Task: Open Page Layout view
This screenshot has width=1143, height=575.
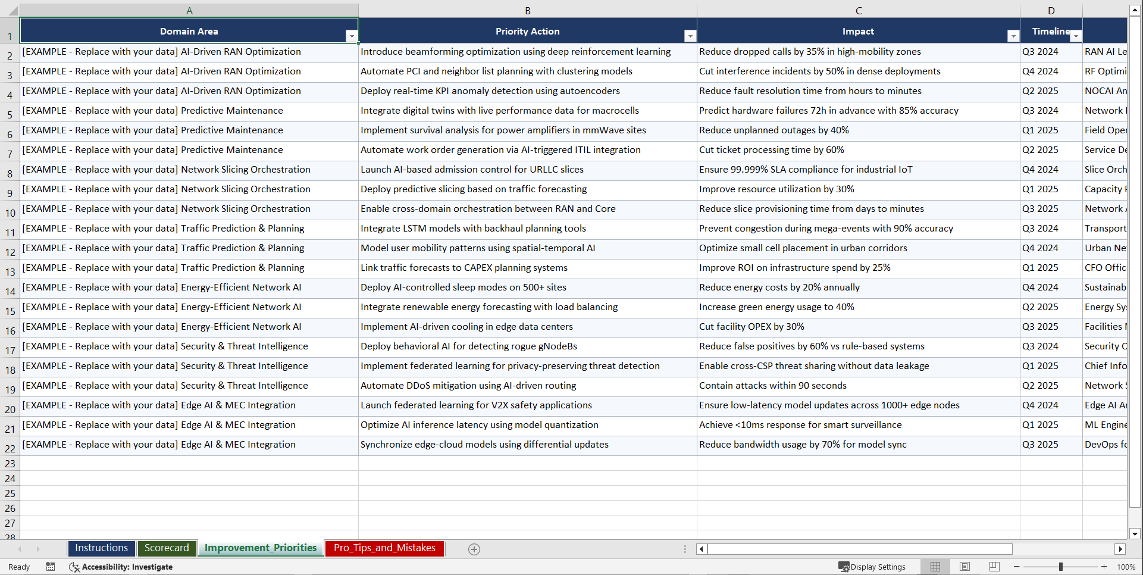Action: point(964,567)
